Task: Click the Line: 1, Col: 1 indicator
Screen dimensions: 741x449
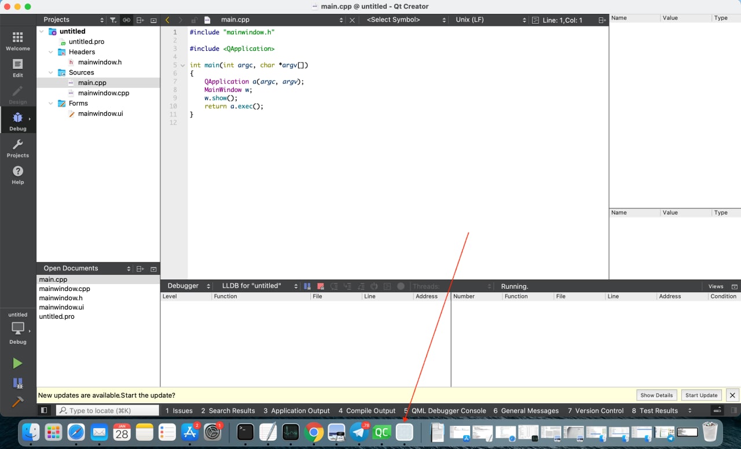Action: click(562, 20)
